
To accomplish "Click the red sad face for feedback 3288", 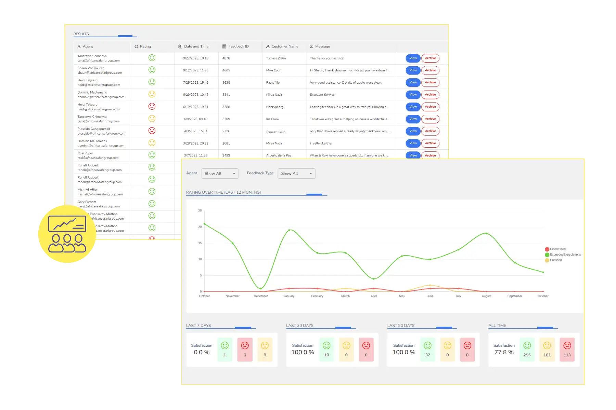I will click(x=152, y=106).
